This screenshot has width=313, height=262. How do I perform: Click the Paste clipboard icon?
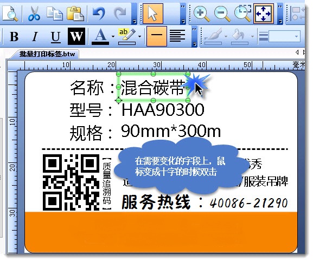click(75, 14)
